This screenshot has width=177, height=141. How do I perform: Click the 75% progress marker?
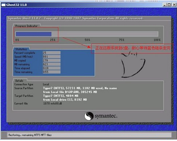121,40
